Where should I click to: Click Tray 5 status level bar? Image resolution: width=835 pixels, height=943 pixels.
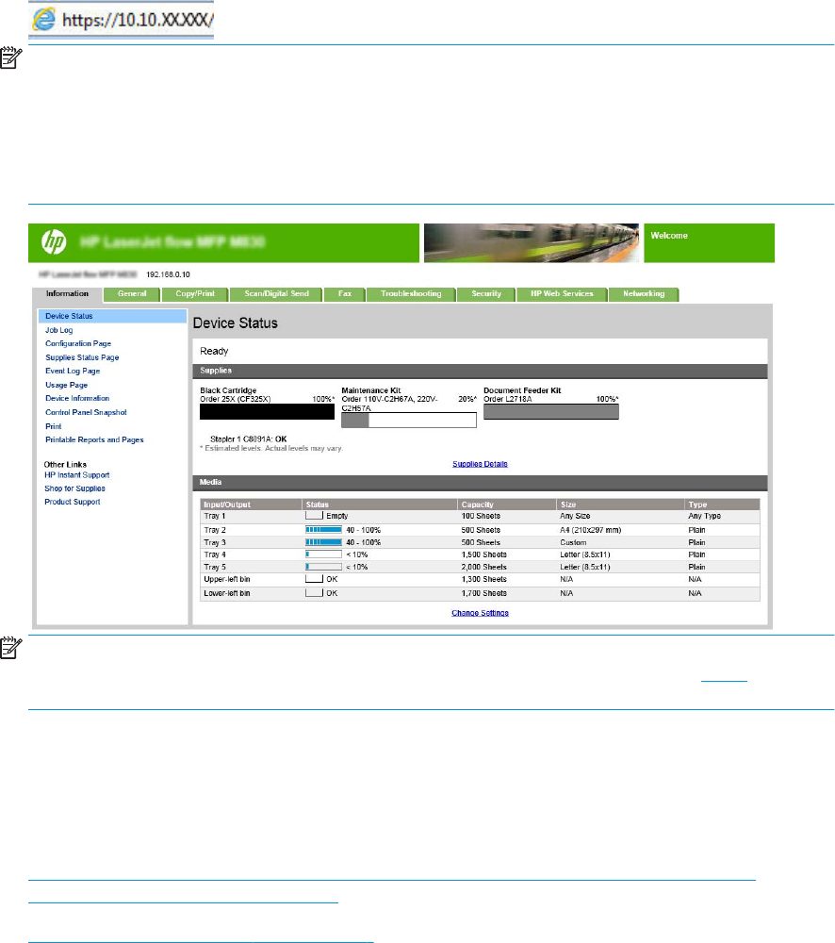(x=323, y=567)
